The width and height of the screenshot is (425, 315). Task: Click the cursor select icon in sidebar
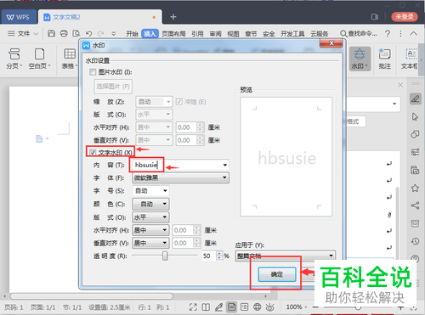click(x=415, y=116)
